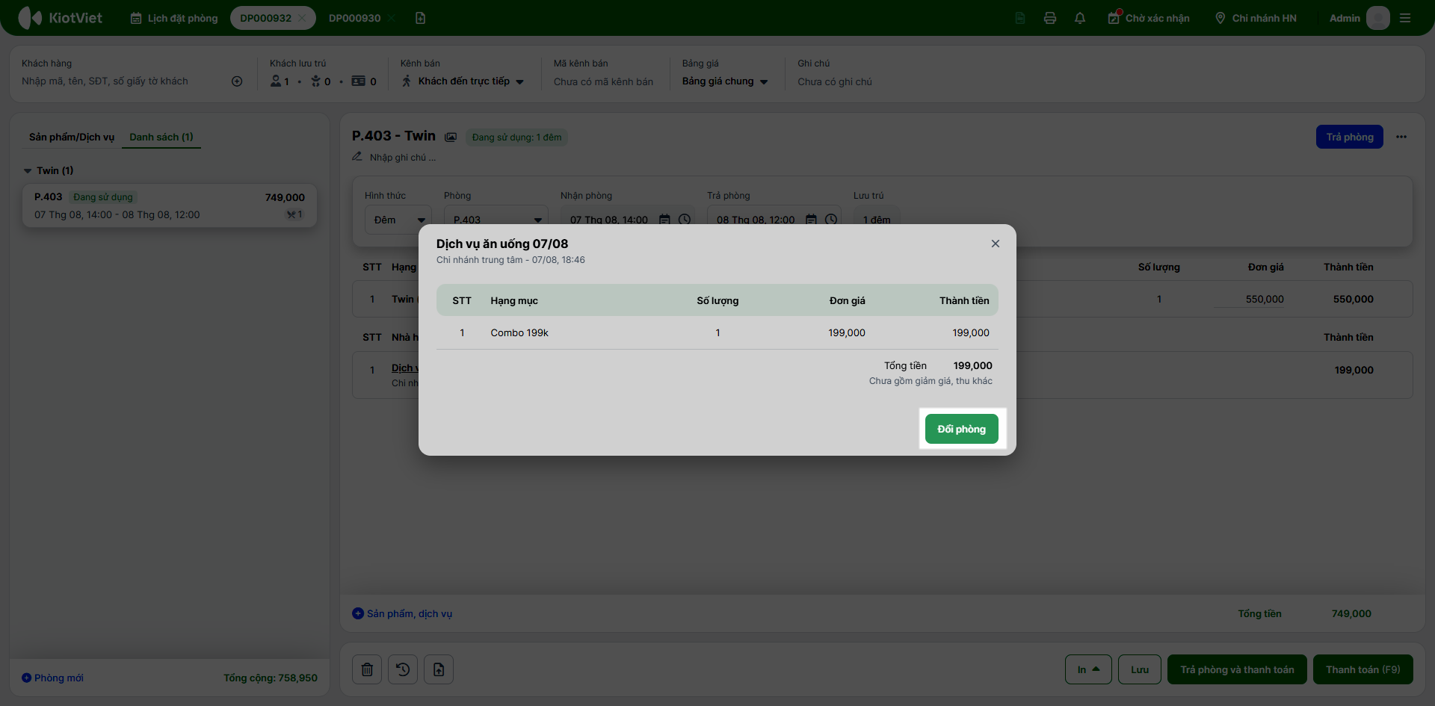Screen dimensions: 1435x706
Task: Click the Đổi phòng button
Action: pyautogui.click(x=962, y=429)
